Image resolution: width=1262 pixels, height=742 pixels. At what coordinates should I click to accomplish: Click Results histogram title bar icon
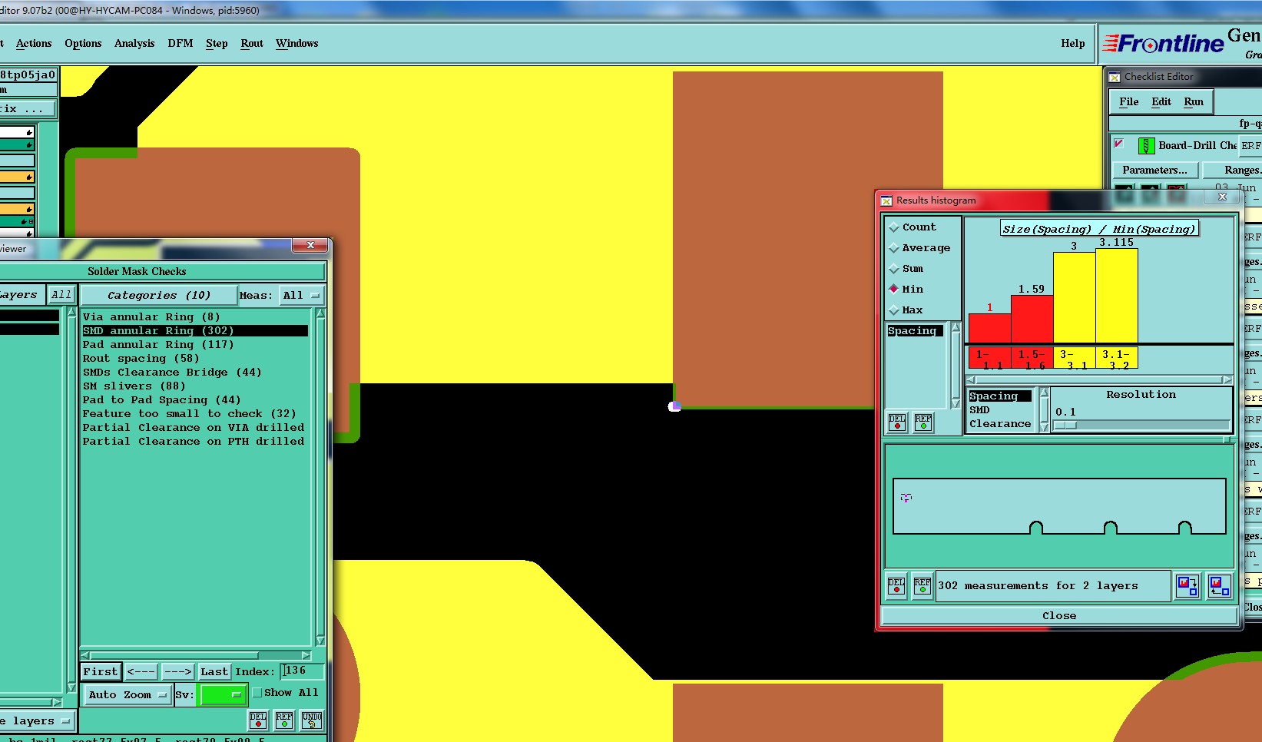(x=886, y=200)
